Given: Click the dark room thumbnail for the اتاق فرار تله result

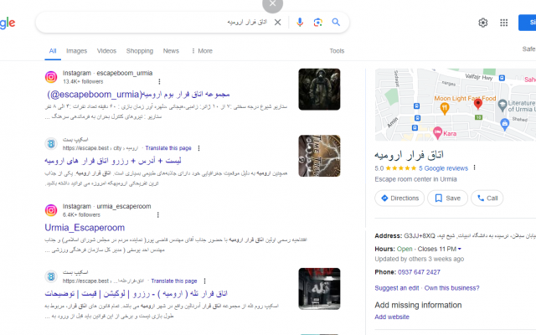Looking at the screenshot, I should tap(319, 289).
